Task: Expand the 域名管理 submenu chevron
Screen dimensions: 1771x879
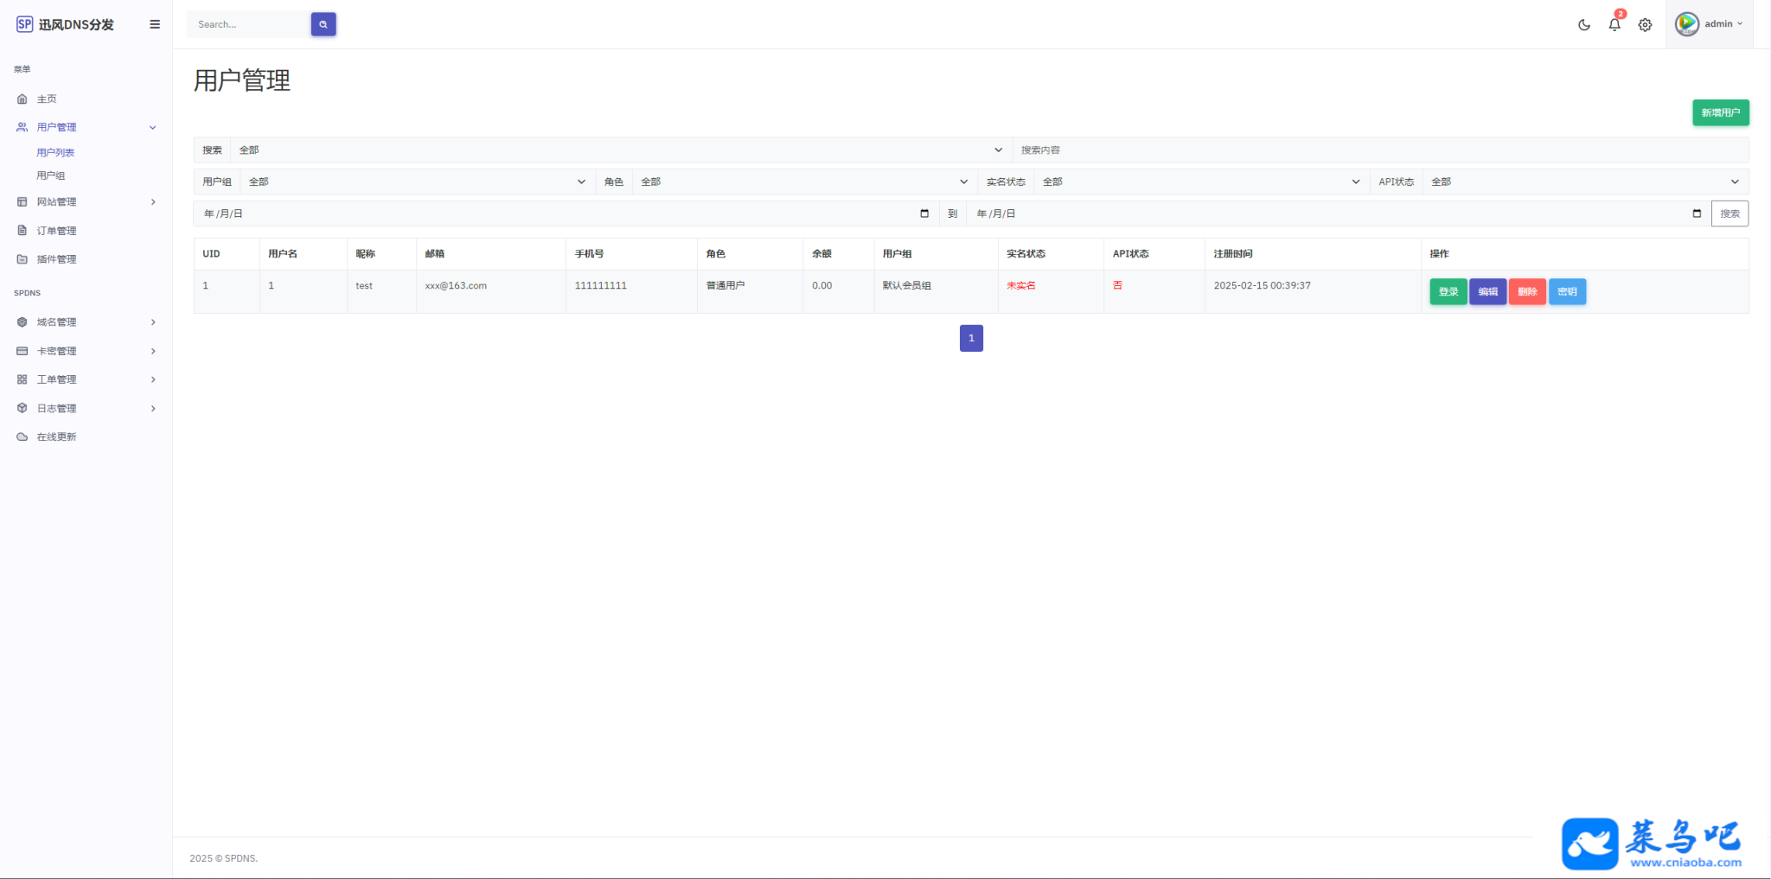Action: (x=153, y=322)
